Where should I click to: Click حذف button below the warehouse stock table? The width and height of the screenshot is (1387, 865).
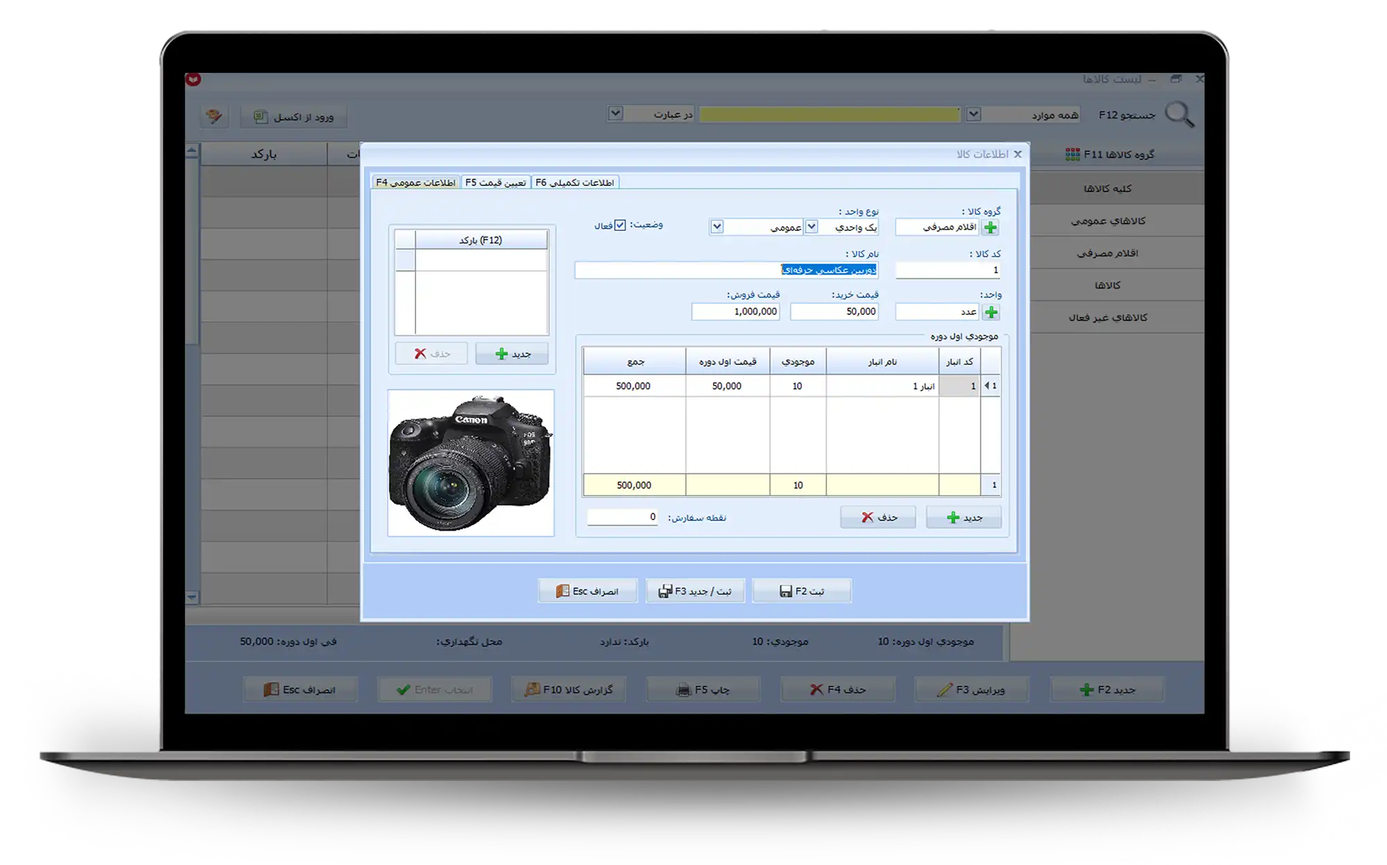pyautogui.click(x=878, y=517)
